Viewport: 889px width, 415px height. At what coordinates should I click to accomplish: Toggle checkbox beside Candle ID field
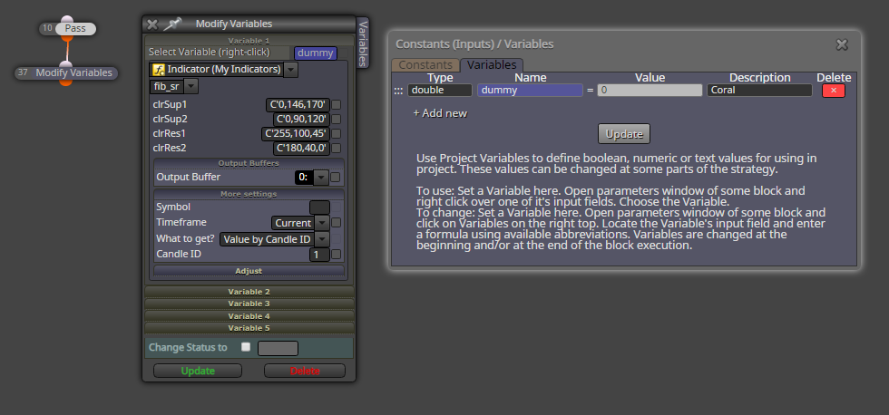(336, 255)
